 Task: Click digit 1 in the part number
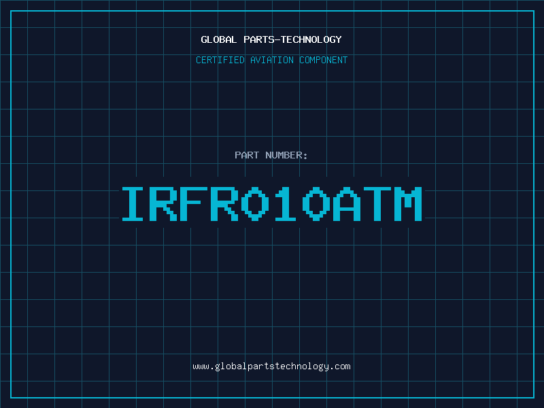(x=286, y=204)
